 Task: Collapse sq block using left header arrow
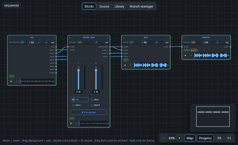click(10, 38)
